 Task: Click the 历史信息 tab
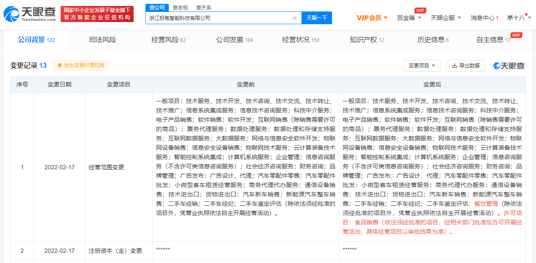tap(433, 40)
